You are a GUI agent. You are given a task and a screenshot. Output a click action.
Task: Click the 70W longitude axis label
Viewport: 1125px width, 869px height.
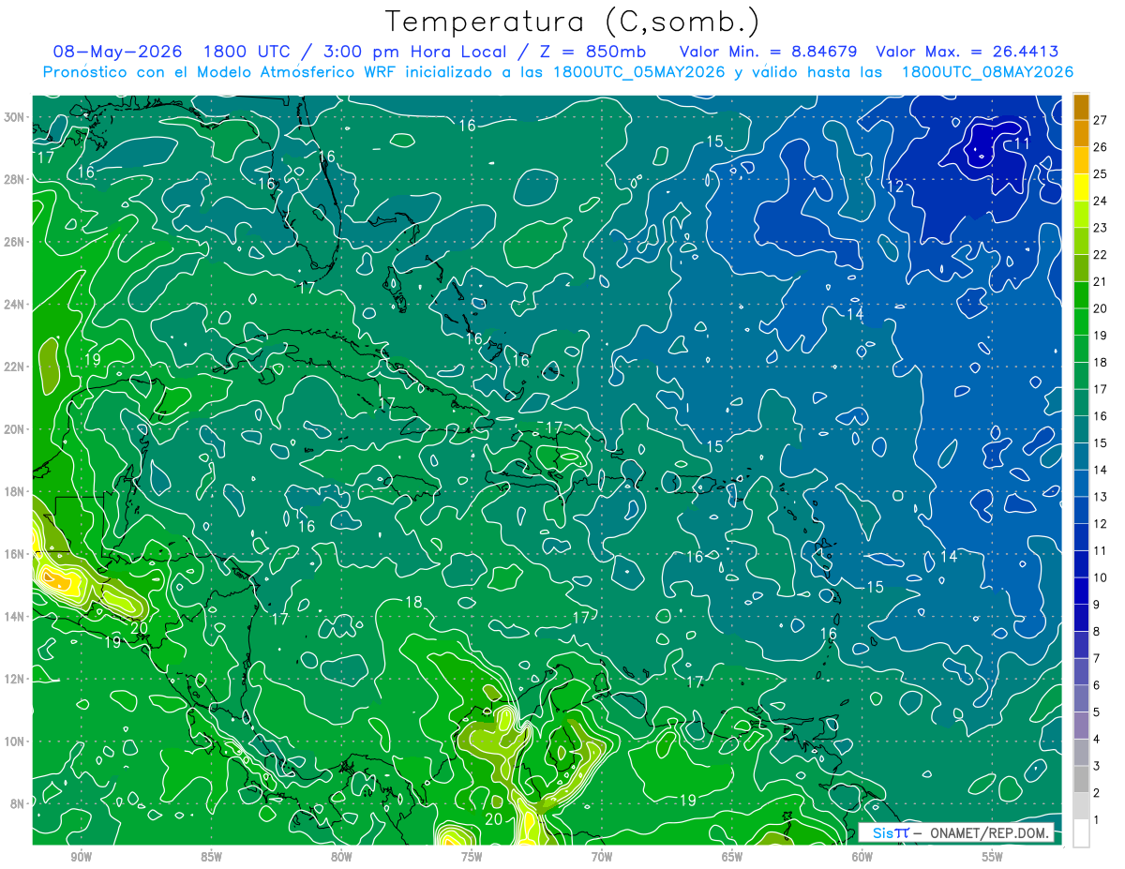(x=601, y=856)
